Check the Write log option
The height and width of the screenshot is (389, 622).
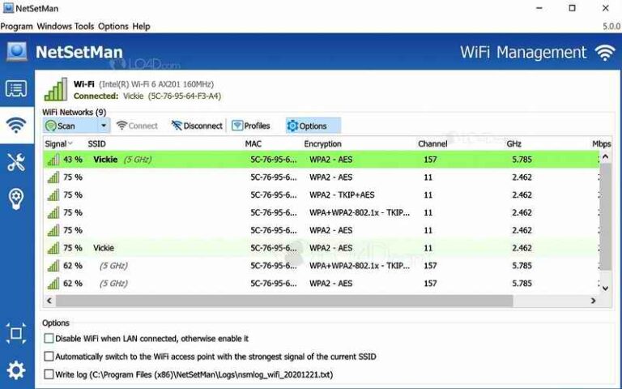49,374
